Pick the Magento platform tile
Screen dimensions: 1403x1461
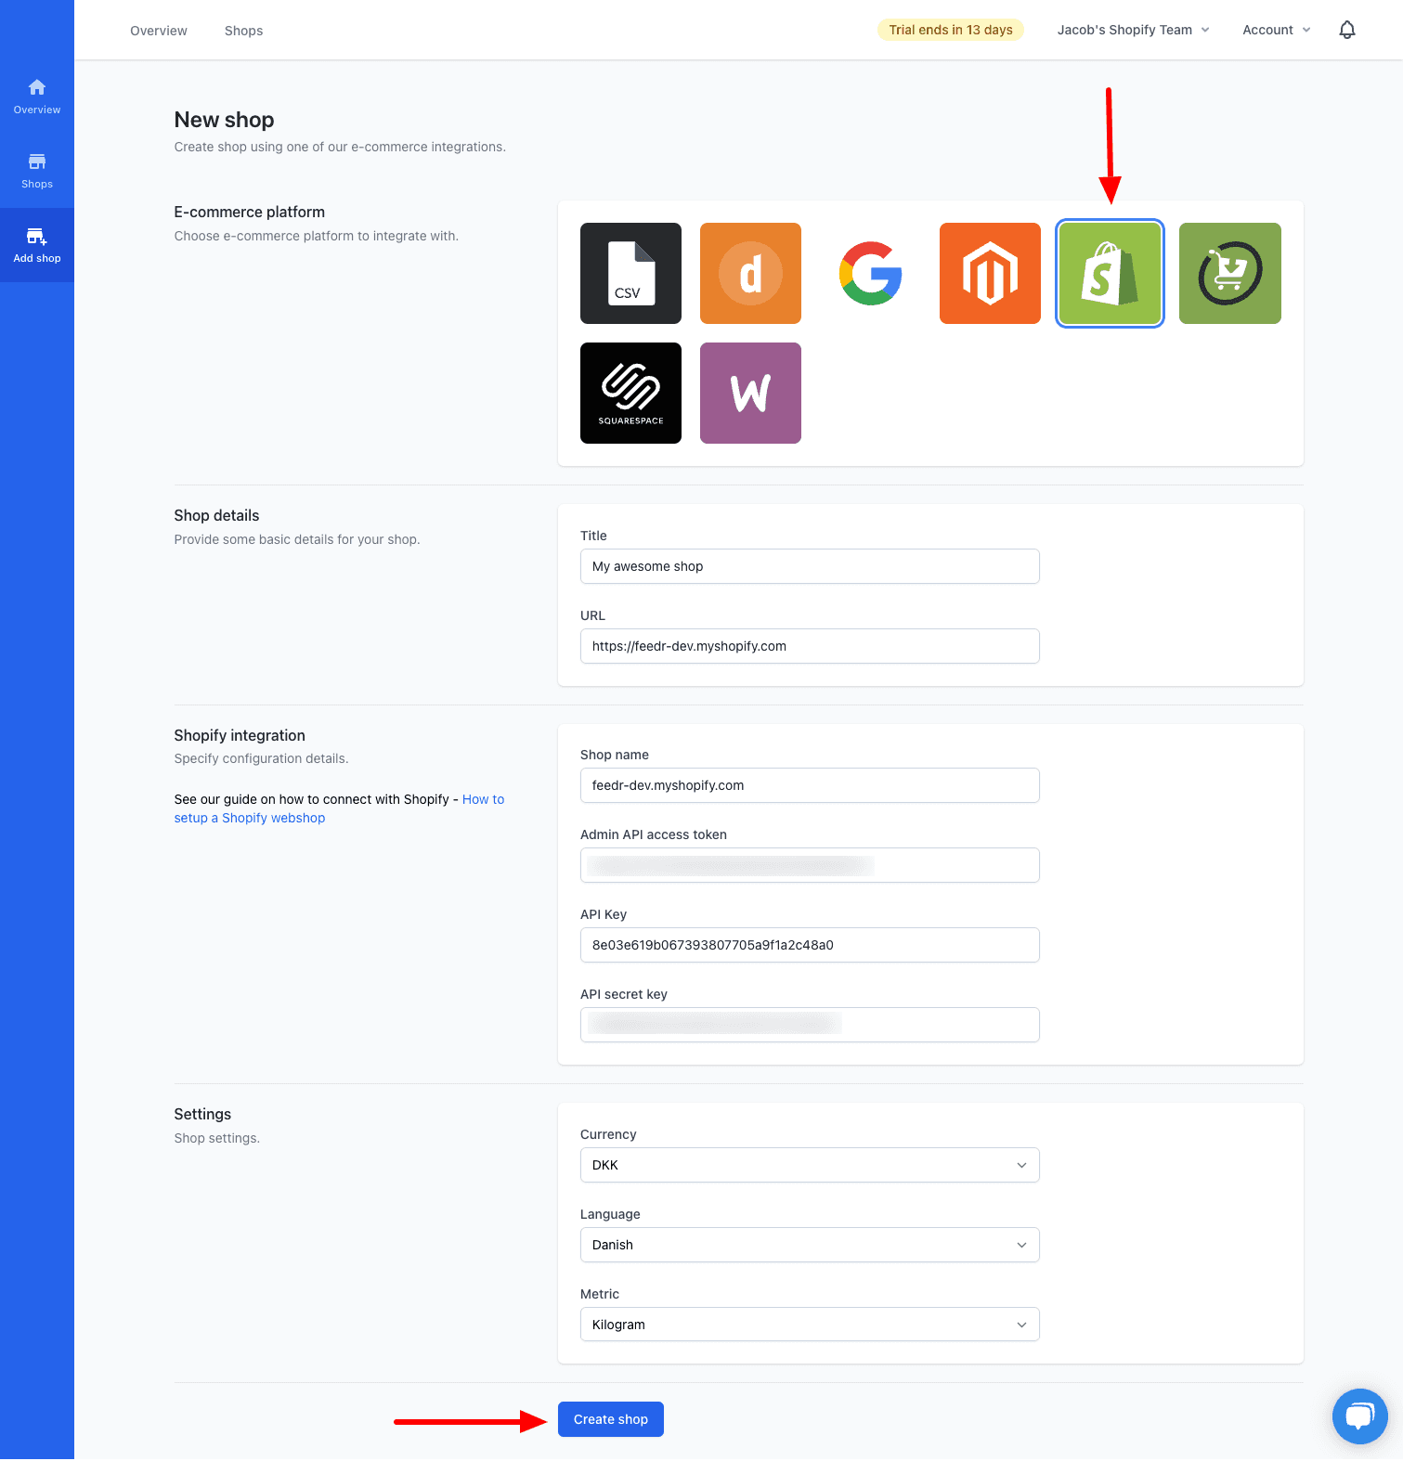point(990,273)
